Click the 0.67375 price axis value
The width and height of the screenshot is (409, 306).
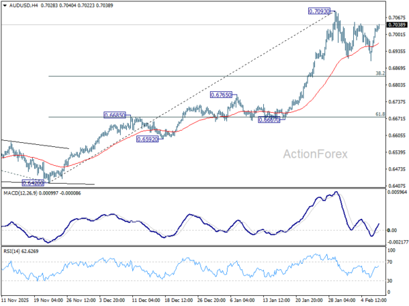pyautogui.click(x=397, y=102)
